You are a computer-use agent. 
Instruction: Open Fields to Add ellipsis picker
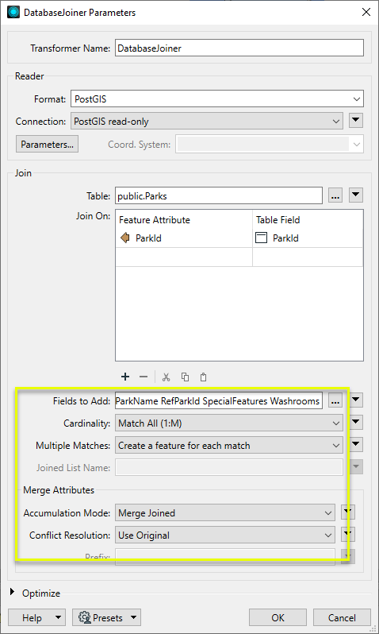pyautogui.click(x=335, y=400)
